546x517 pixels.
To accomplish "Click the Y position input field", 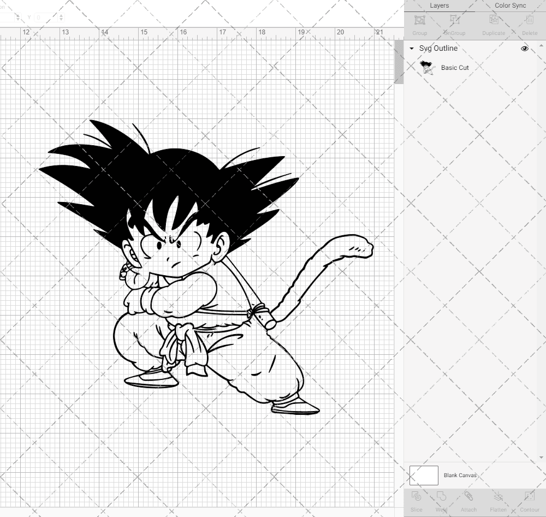I will [x=45, y=17].
